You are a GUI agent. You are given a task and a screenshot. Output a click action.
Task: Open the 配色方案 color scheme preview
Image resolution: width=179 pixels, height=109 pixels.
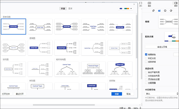point(172,37)
